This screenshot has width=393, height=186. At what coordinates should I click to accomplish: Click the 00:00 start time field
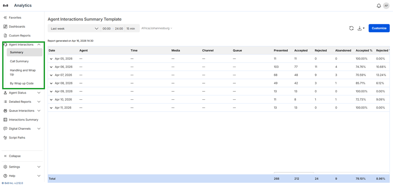pos(107,28)
